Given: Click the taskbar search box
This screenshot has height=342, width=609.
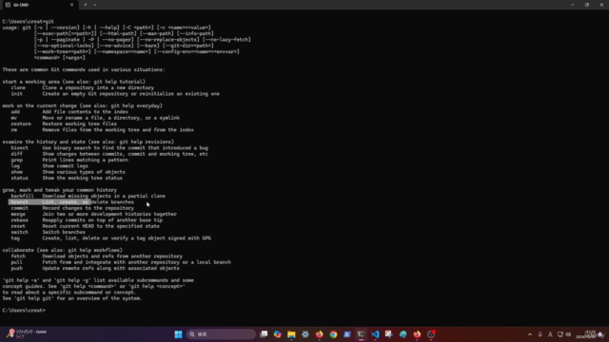Looking at the screenshot, I should point(221,334).
